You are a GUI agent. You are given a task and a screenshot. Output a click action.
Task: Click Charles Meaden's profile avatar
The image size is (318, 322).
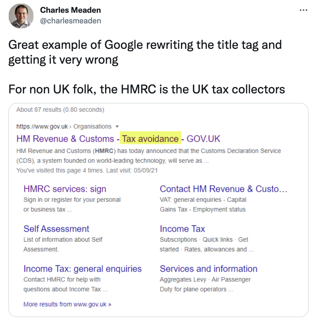[x=21, y=16]
